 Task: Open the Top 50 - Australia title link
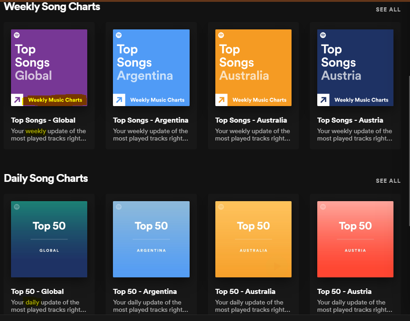(245, 292)
